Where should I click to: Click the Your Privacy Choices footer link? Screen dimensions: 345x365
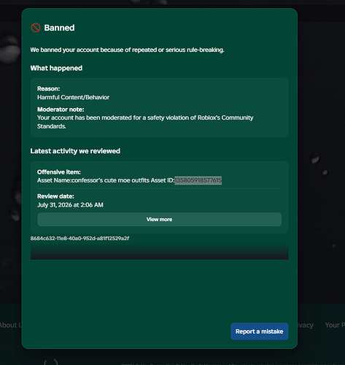click(335, 325)
